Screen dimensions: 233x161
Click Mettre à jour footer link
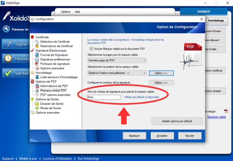(x=28, y=159)
